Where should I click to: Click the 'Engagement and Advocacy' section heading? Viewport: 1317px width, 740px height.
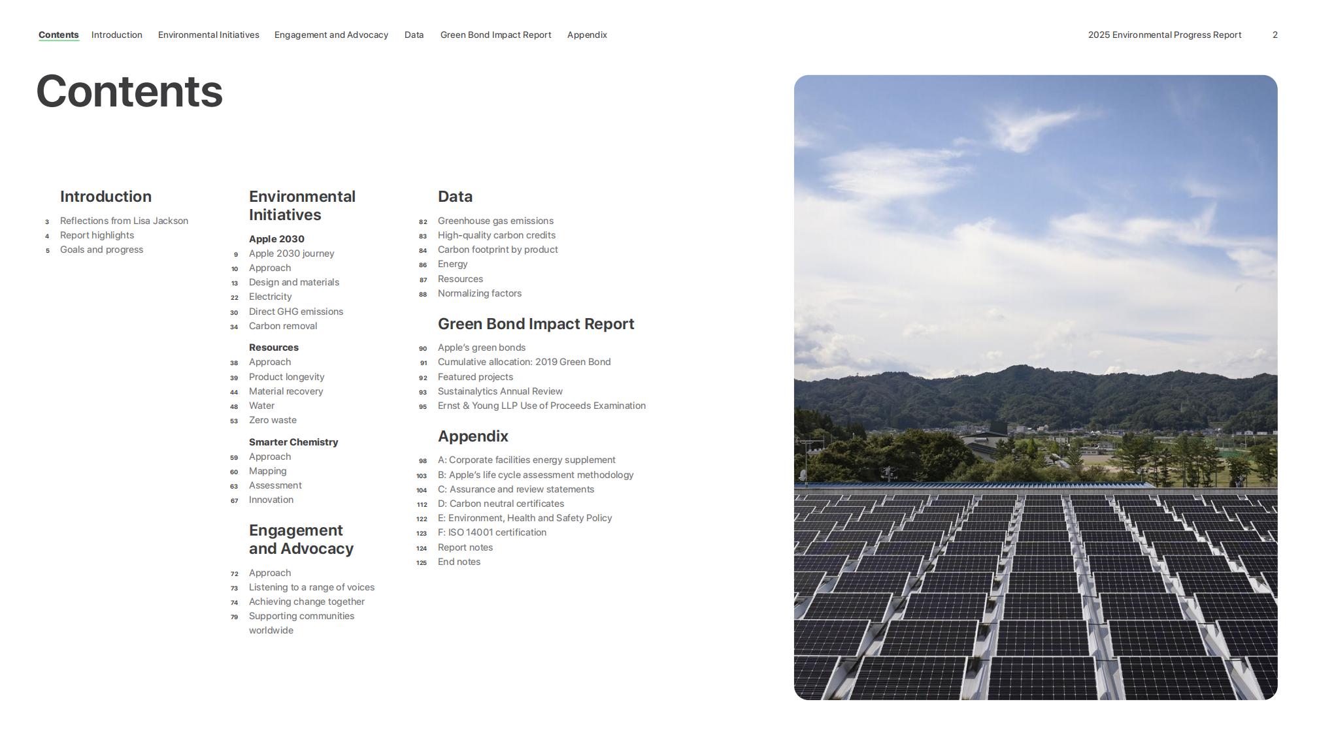point(301,539)
